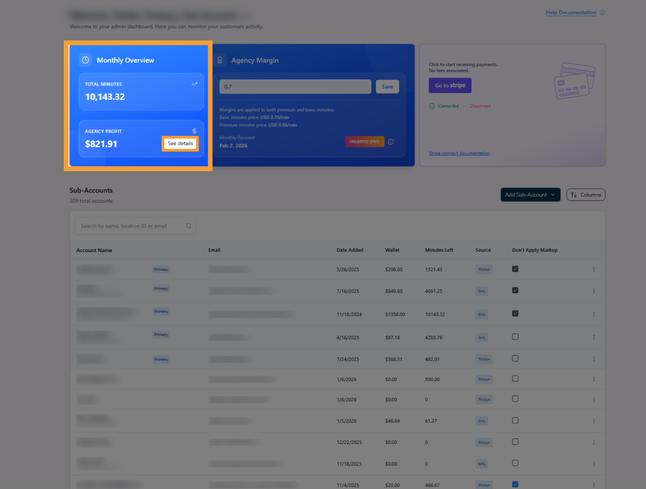The width and height of the screenshot is (646, 489).
Task: Click the info icon next to Help Documentation
Action: [603, 12]
